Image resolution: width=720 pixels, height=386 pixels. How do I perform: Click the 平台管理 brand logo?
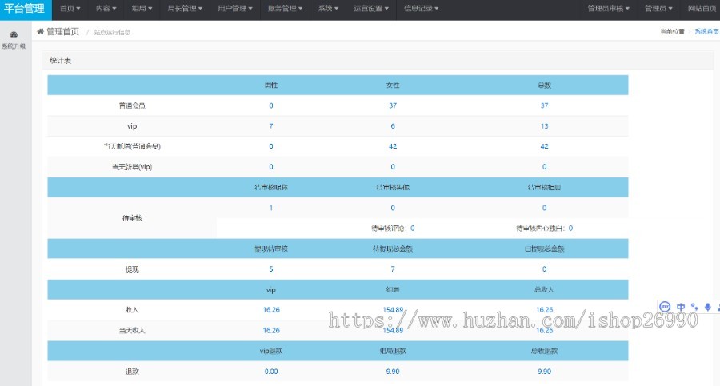click(24, 9)
